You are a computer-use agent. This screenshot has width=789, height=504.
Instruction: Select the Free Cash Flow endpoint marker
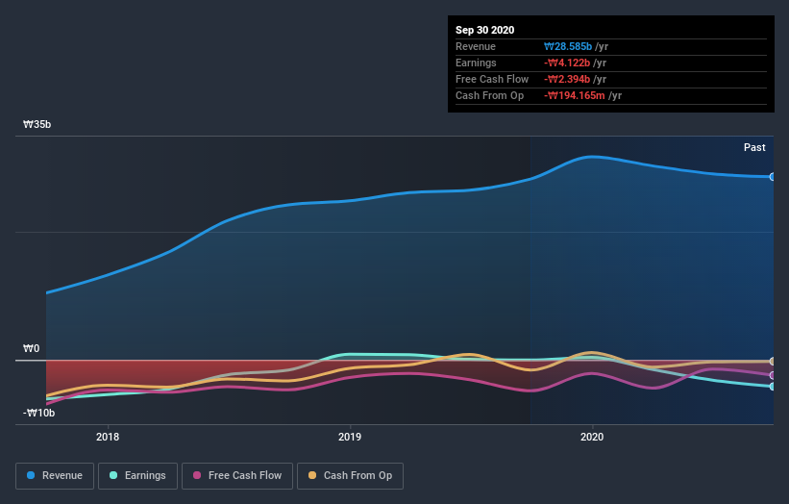[x=772, y=376]
